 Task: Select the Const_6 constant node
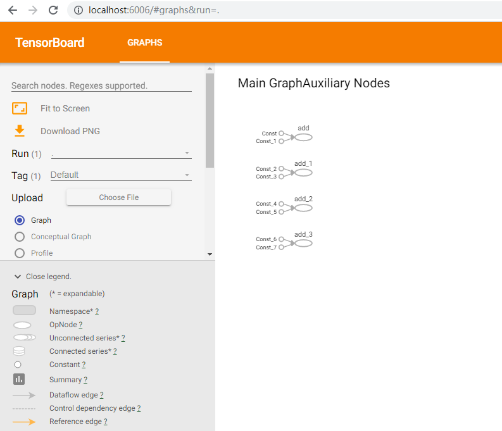pos(281,239)
